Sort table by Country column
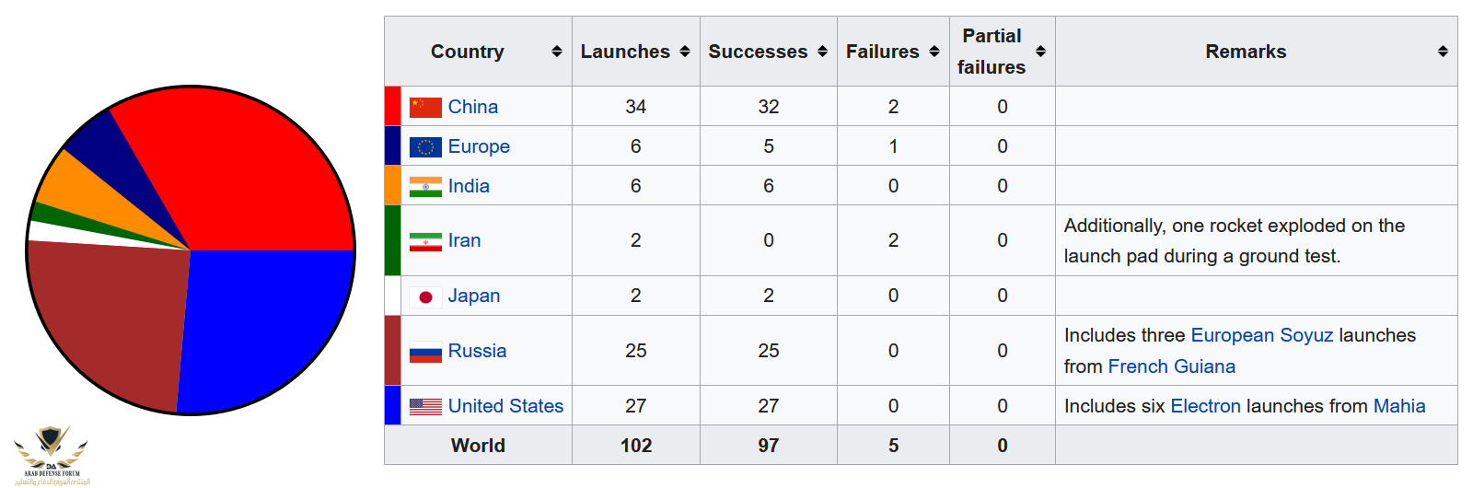 point(557,52)
